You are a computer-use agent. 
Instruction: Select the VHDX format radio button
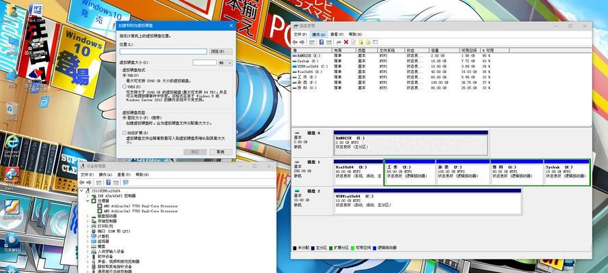pos(124,87)
